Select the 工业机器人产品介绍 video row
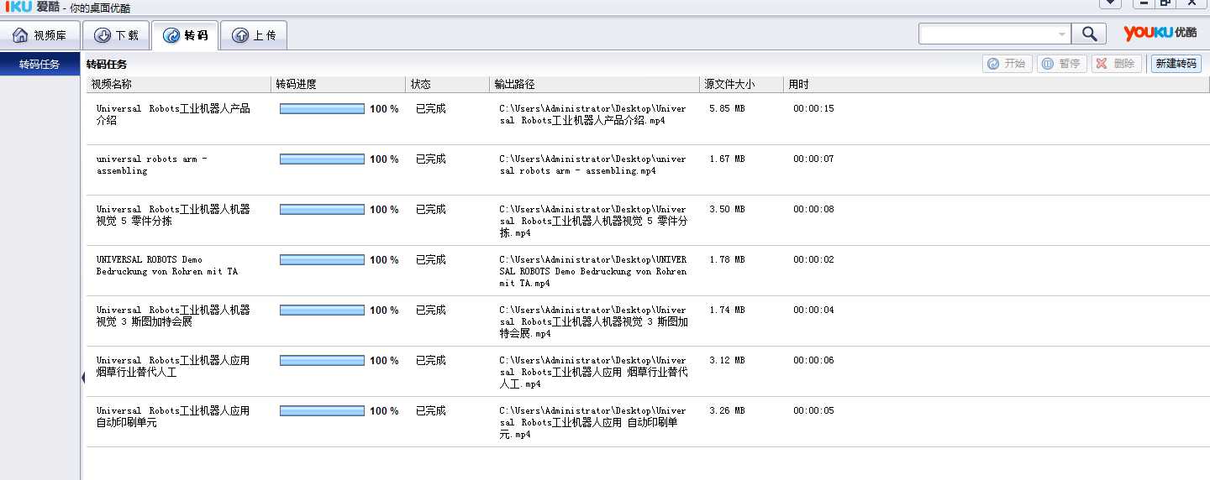Viewport: 1210px width, 480px height. (x=648, y=119)
